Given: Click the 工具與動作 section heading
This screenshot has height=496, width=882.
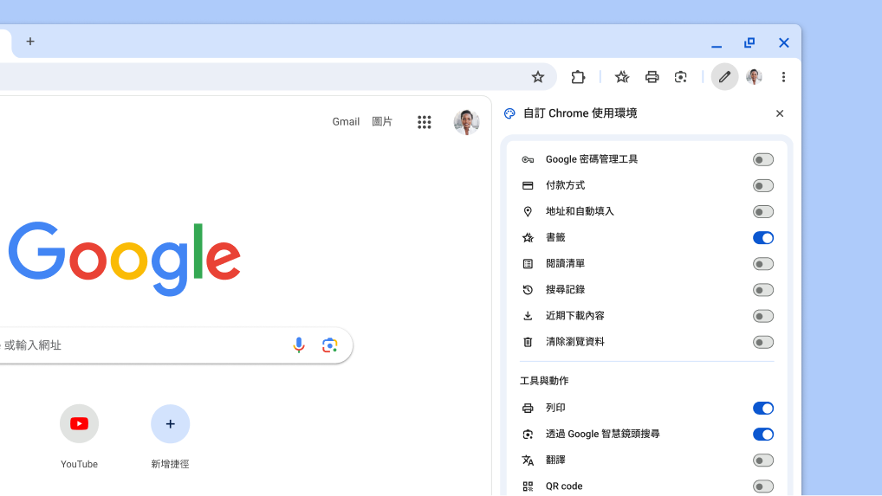Looking at the screenshot, I should point(544,381).
